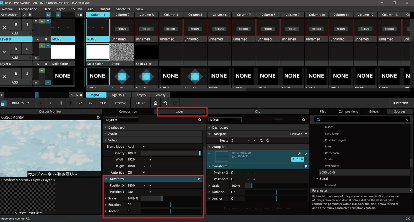
Task: Expand the layer Dashboard section
Action: tap(106, 127)
